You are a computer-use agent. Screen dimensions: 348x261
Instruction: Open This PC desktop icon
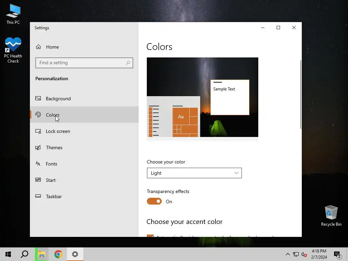click(13, 14)
